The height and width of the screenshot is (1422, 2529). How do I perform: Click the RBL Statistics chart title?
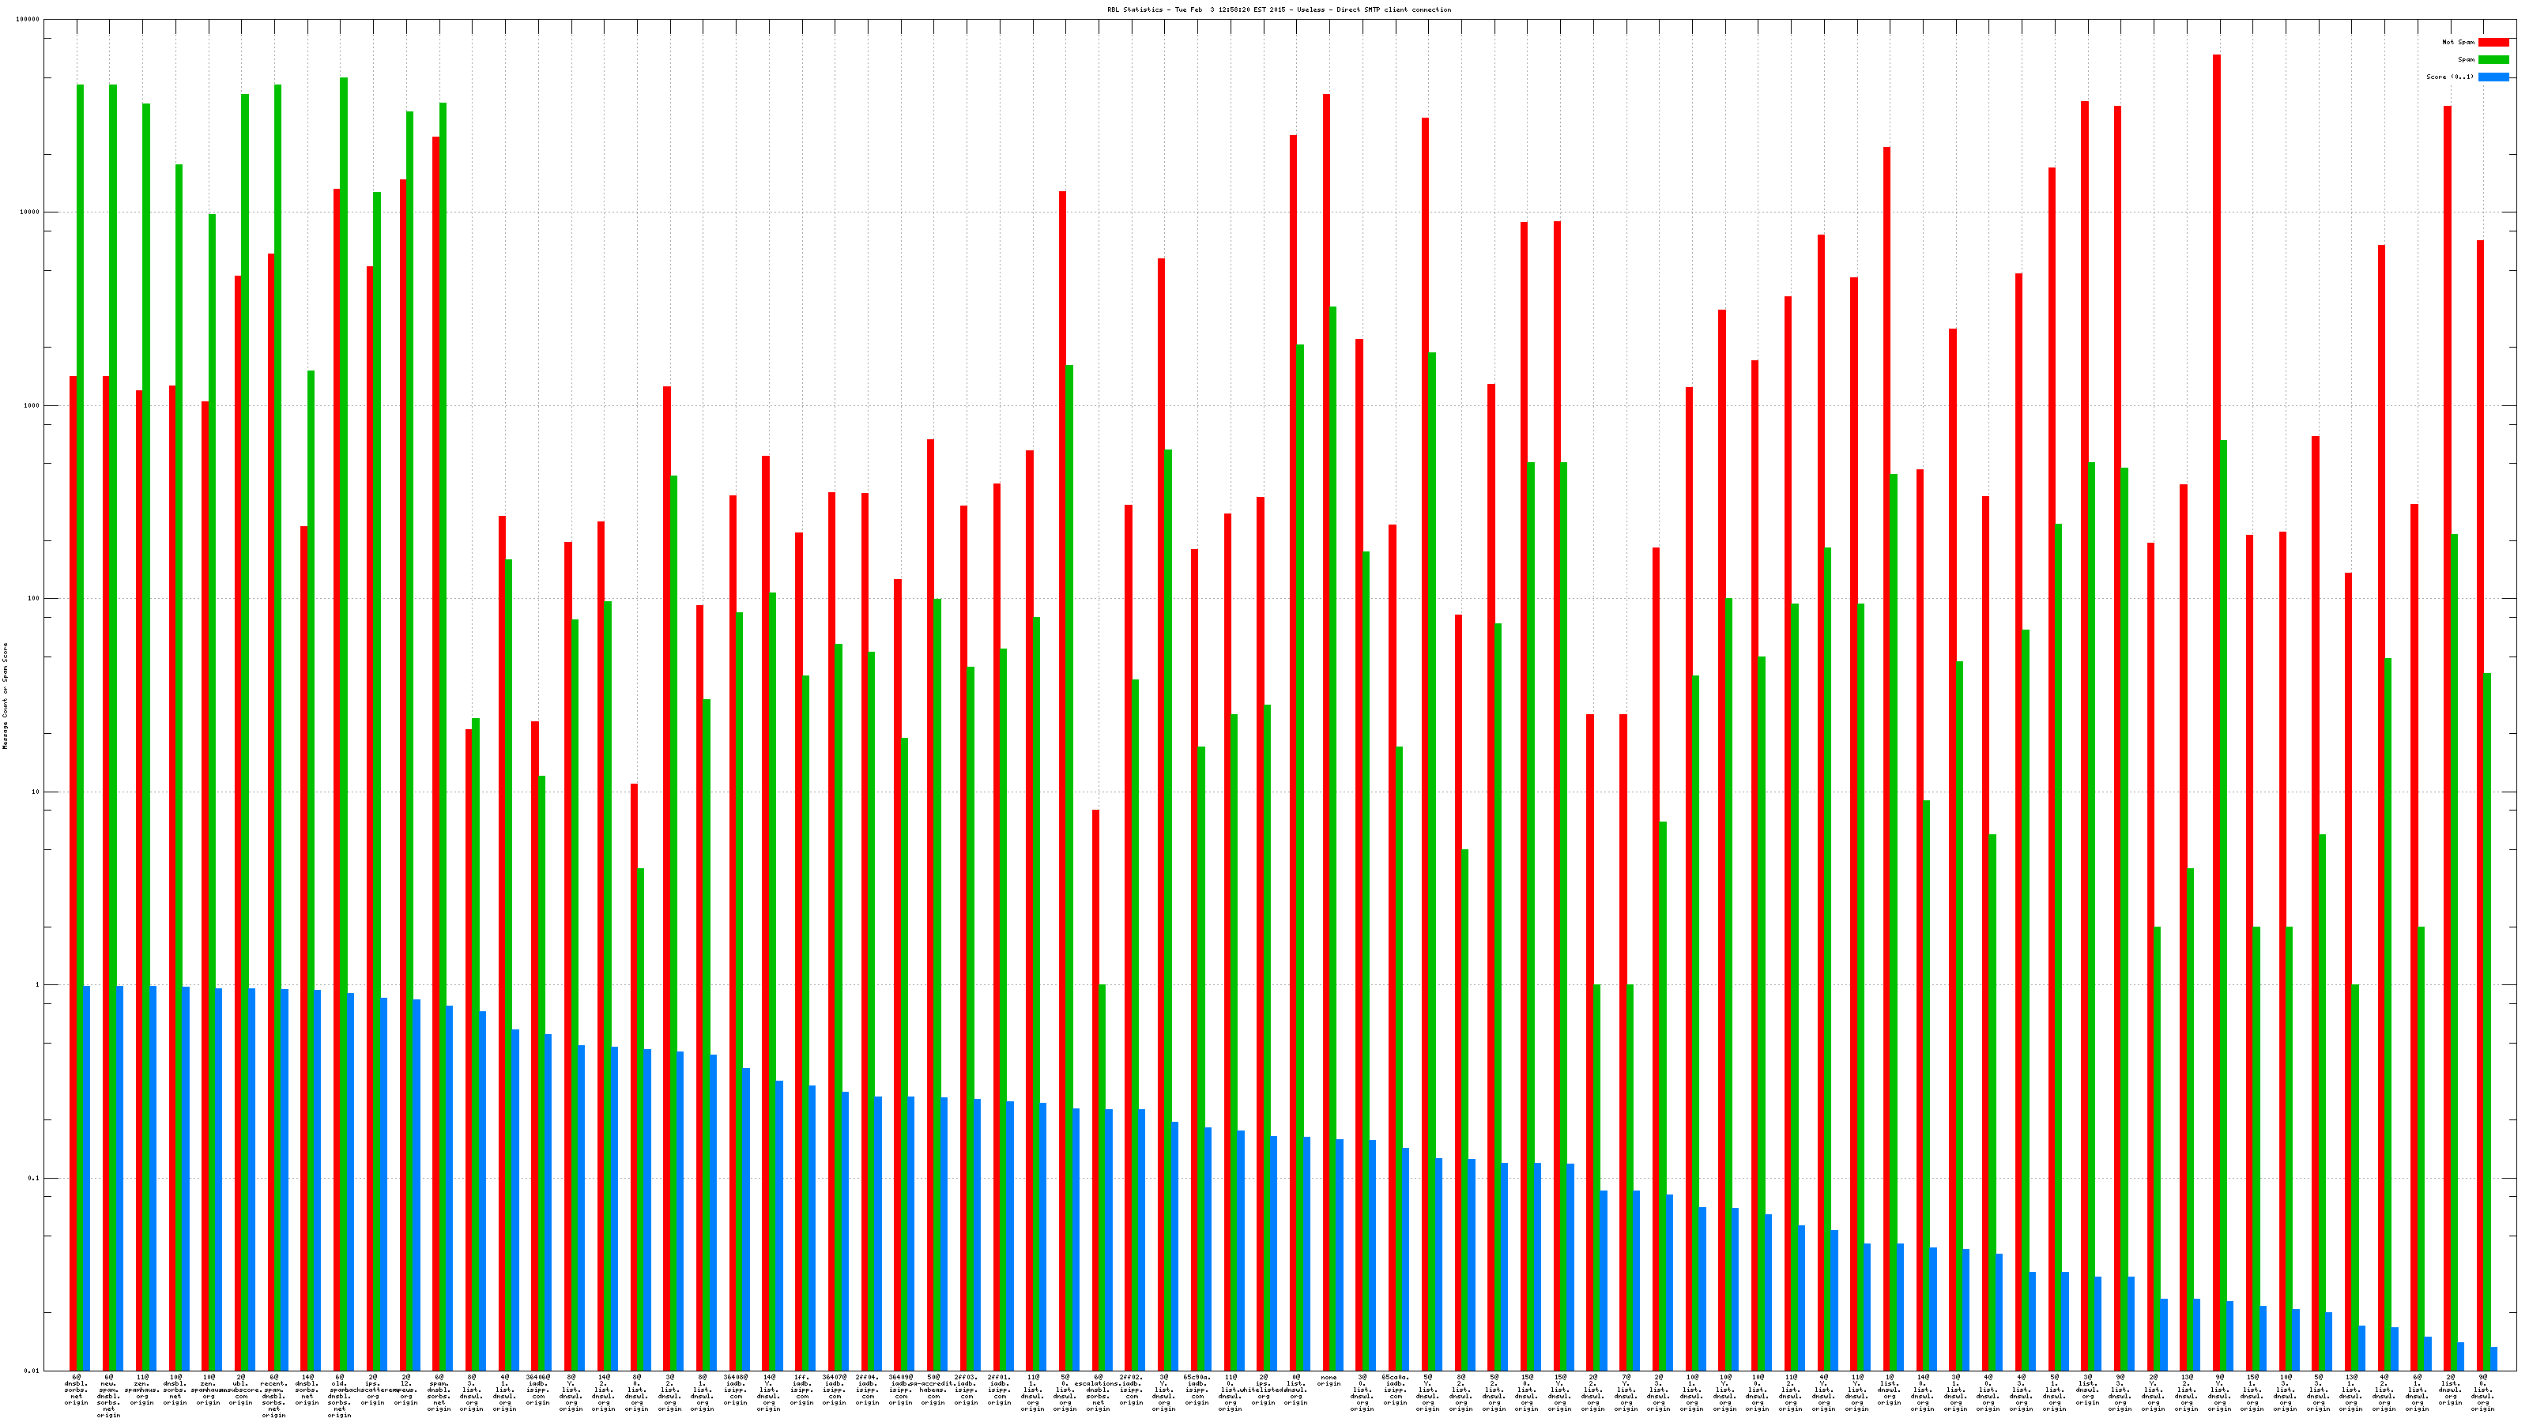click(1278, 9)
